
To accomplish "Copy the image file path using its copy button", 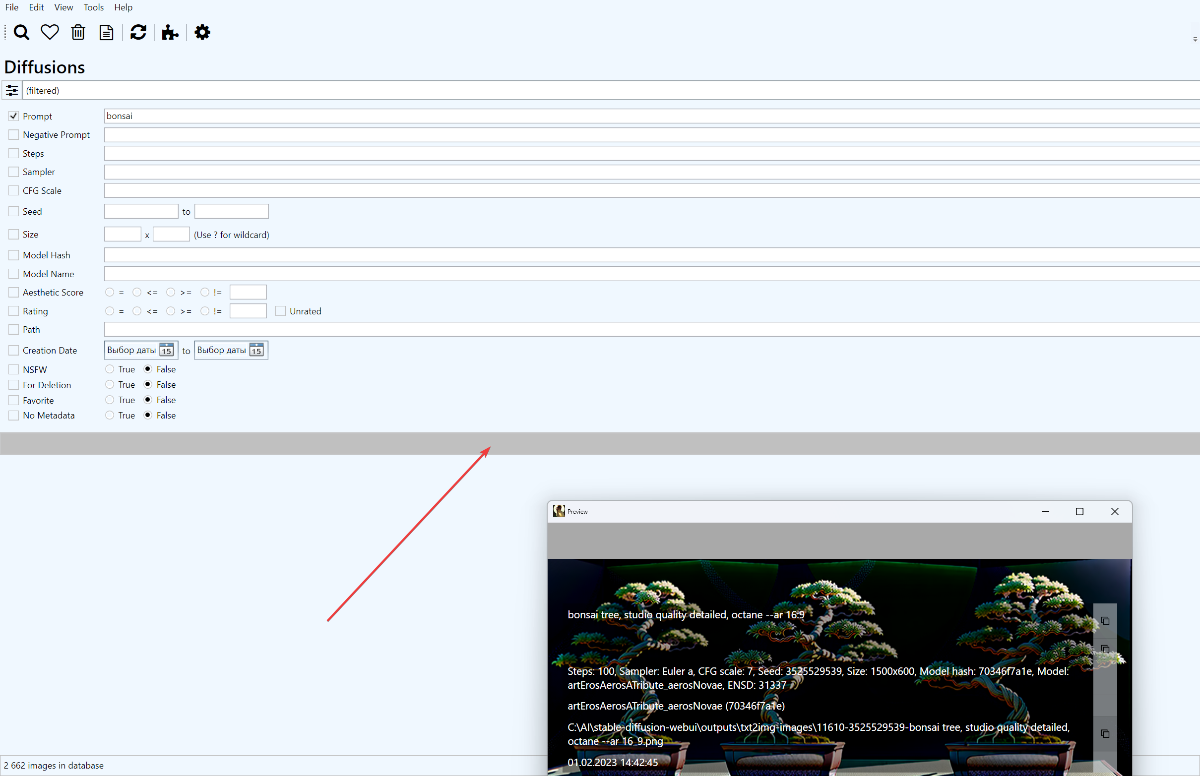I will tap(1105, 734).
